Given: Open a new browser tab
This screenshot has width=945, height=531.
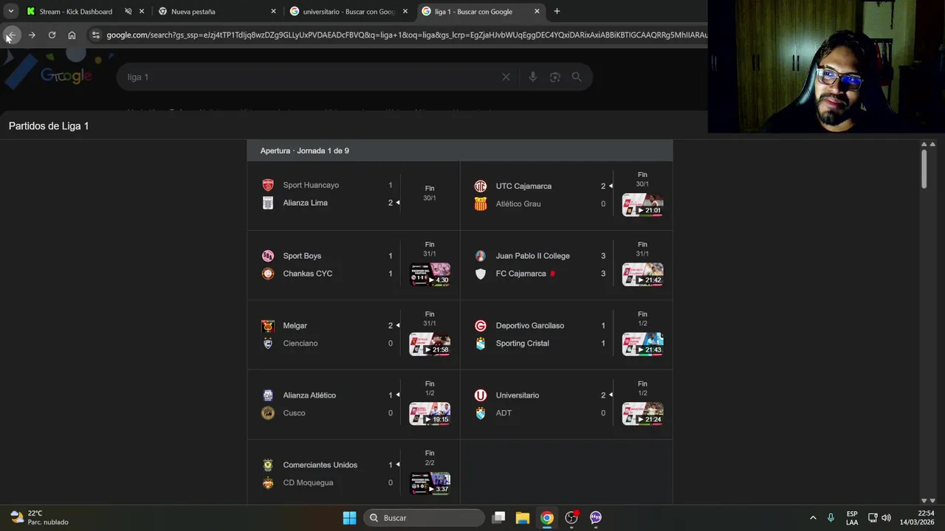Looking at the screenshot, I should (x=557, y=11).
